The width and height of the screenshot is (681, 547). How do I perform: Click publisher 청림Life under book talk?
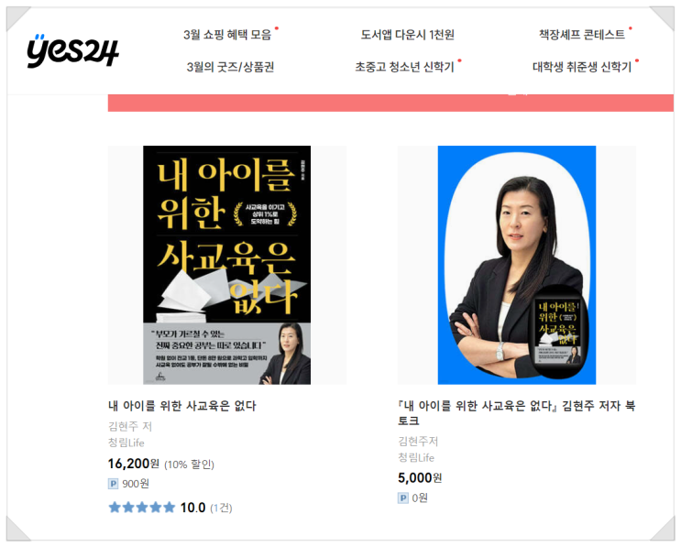tap(416, 457)
